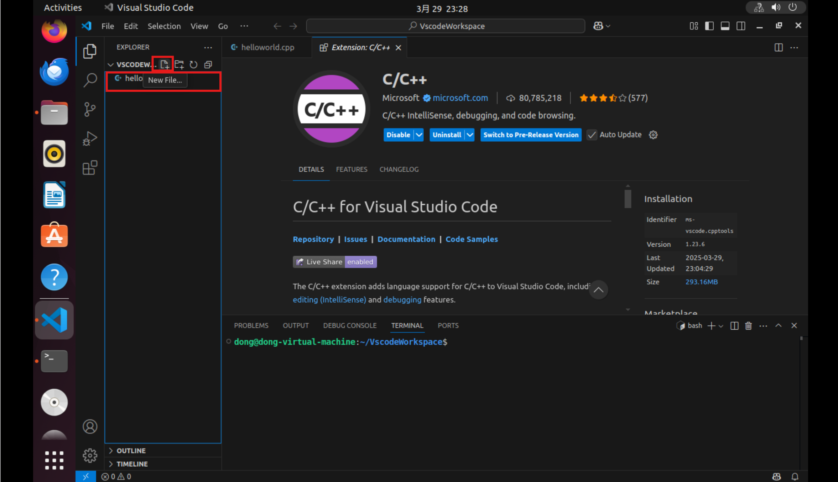Click Switch to Pre-Release Version
Screen dimensions: 838x482
[x=530, y=135]
